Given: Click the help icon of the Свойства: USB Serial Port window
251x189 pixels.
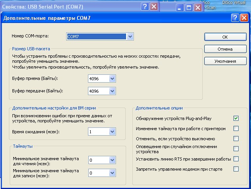Looking at the screenshot, I should tap(145, 7).
